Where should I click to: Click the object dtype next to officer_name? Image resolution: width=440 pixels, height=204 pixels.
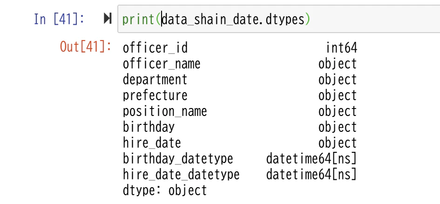pyautogui.click(x=338, y=64)
